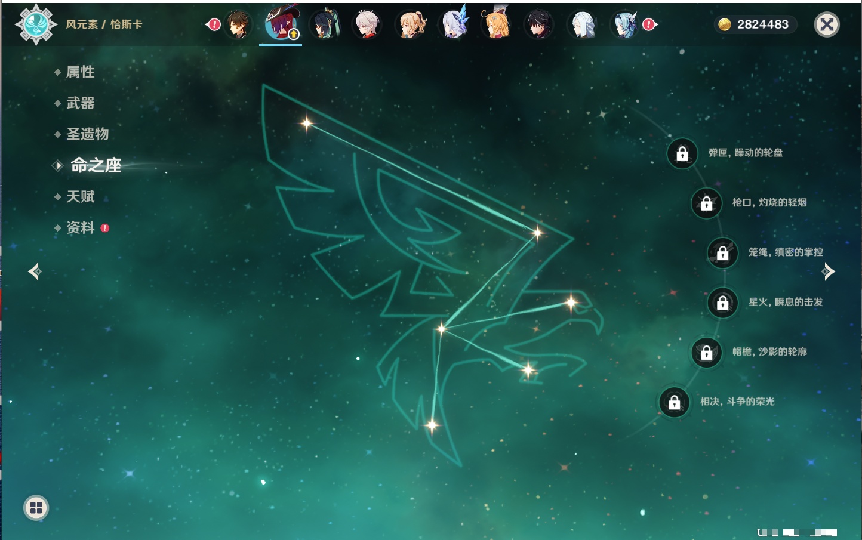Image resolution: width=862 pixels, height=540 pixels.
Task: Select white-haired Kazuha portrait with red streak
Action: (x=368, y=24)
